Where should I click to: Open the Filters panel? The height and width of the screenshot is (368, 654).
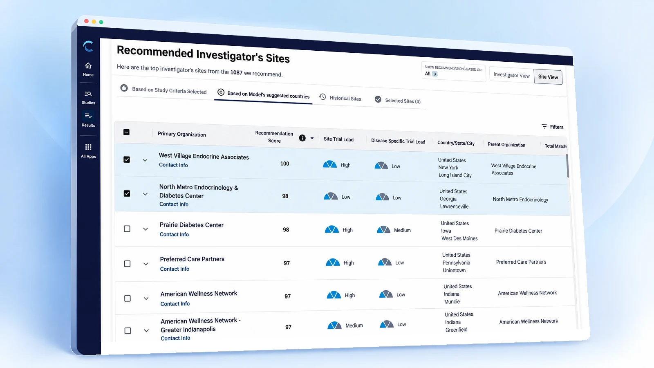click(552, 127)
